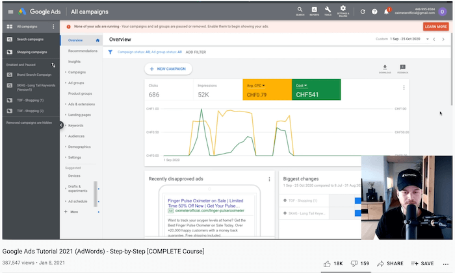Collapse the navigation panel arrow

coord(61,125)
